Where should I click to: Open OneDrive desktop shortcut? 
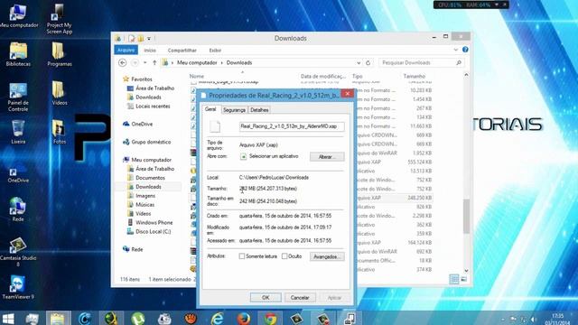(18, 175)
